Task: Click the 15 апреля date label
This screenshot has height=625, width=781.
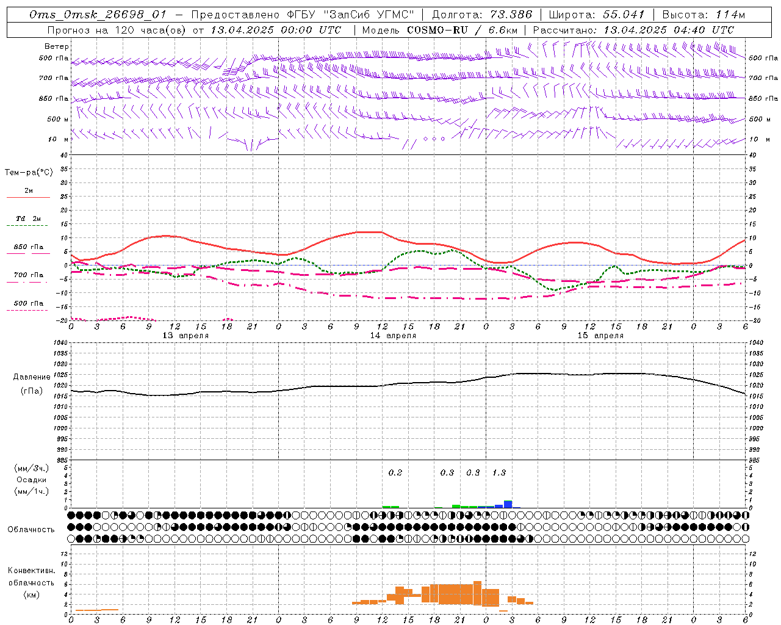Action: tap(600, 336)
